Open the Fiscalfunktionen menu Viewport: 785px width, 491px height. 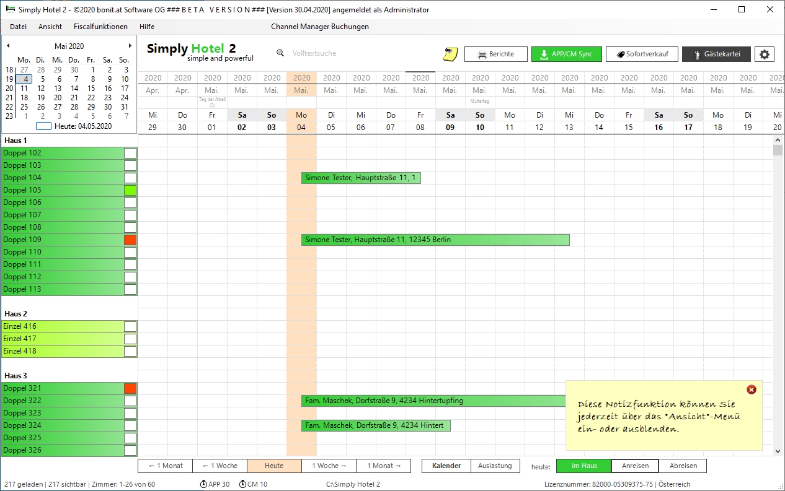click(100, 27)
